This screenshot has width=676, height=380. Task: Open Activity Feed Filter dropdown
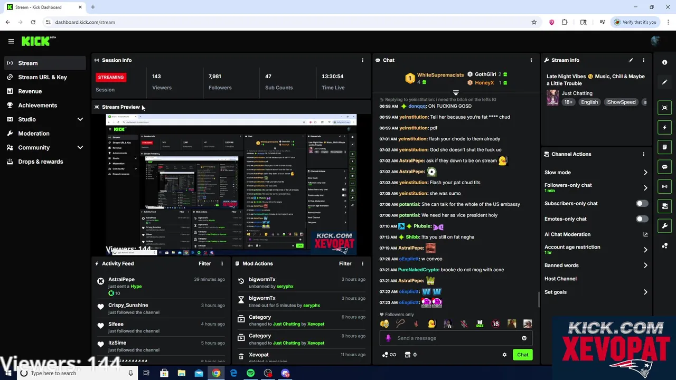(x=205, y=263)
